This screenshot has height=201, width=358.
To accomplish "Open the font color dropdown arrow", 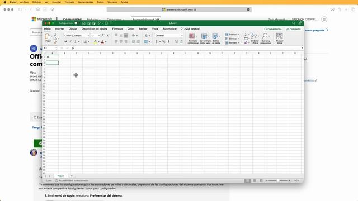I will tap(106, 42).
